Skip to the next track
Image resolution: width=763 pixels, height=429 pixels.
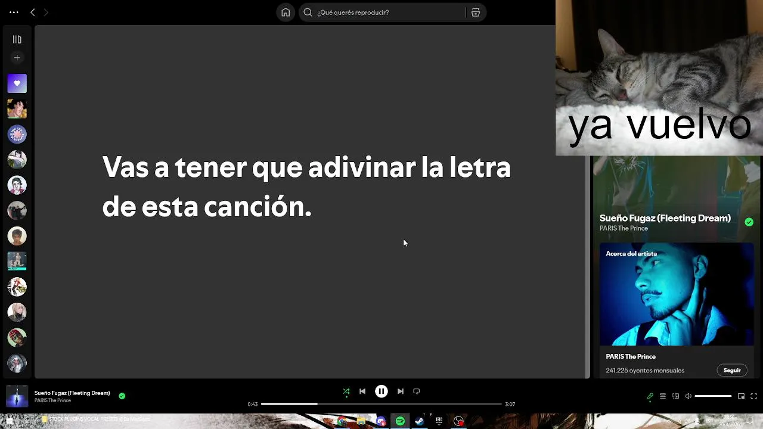click(x=401, y=391)
